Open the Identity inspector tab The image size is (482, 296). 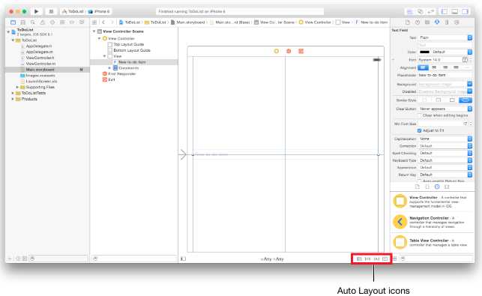point(427,22)
